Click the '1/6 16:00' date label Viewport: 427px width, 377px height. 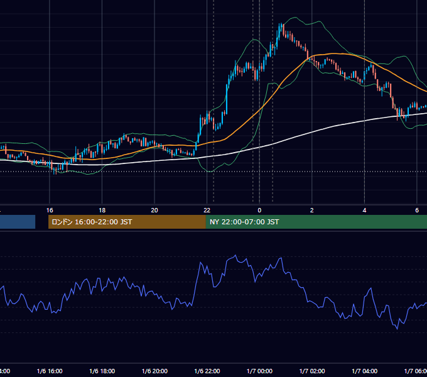pyautogui.click(x=50, y=371)
